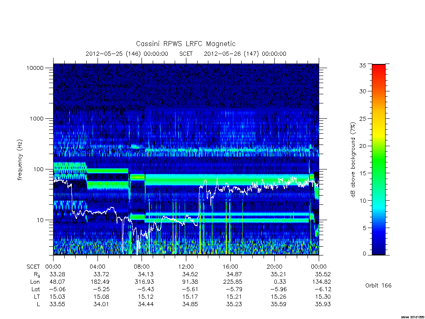Click the latitude value -5.06
425x319 pixels.
pos(57,290)
